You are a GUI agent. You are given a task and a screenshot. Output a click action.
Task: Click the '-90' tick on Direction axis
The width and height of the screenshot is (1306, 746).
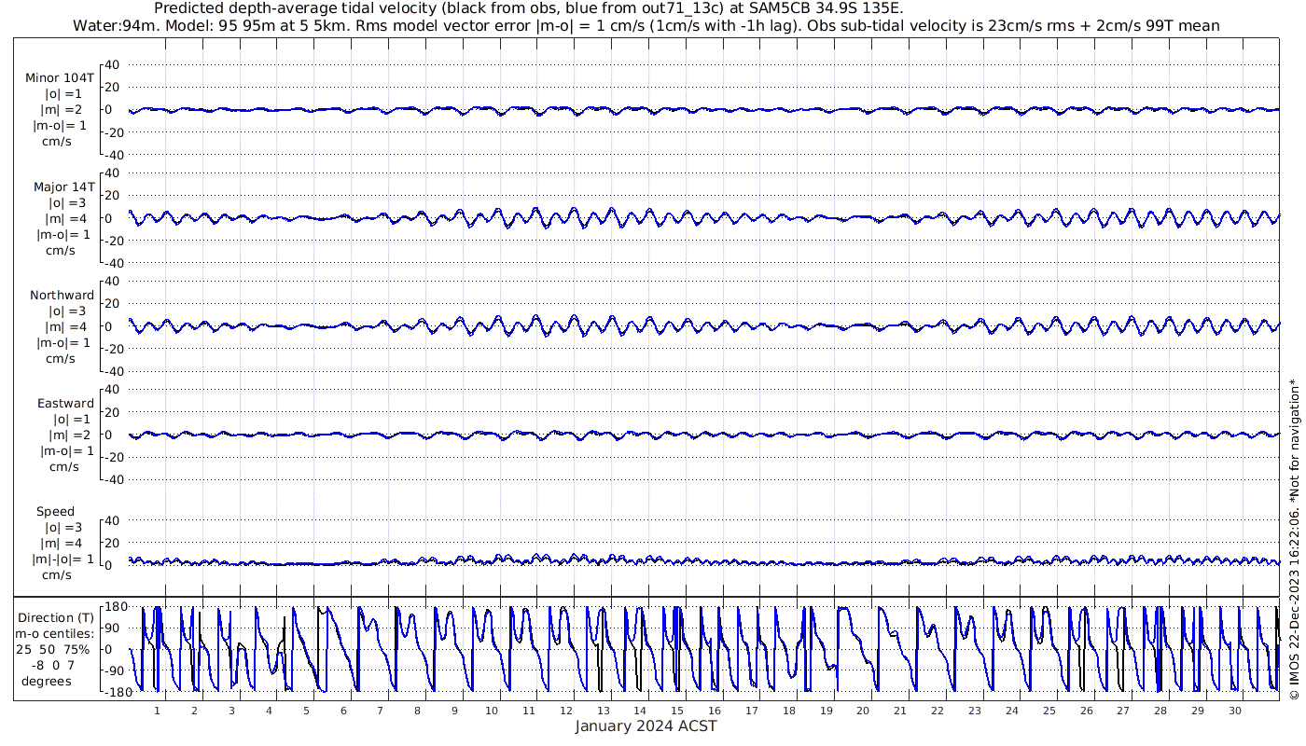116,670
